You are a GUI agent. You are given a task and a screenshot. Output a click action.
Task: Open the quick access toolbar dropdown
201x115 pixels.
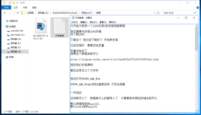(17, 3)
